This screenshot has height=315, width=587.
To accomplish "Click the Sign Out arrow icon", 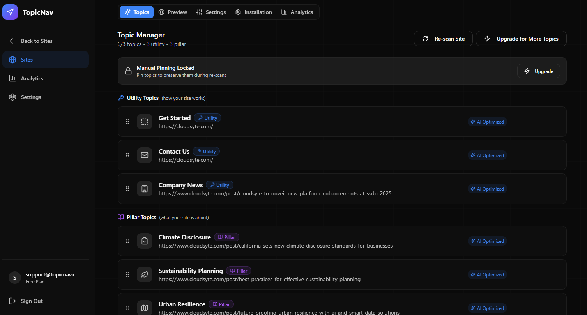I will coord(13,301).
